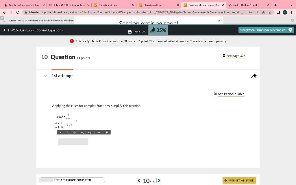296x185 pixels.
Task: Click the 07/14/22 due date calendar
Action: pyautogui.click(x=137, y=32)
